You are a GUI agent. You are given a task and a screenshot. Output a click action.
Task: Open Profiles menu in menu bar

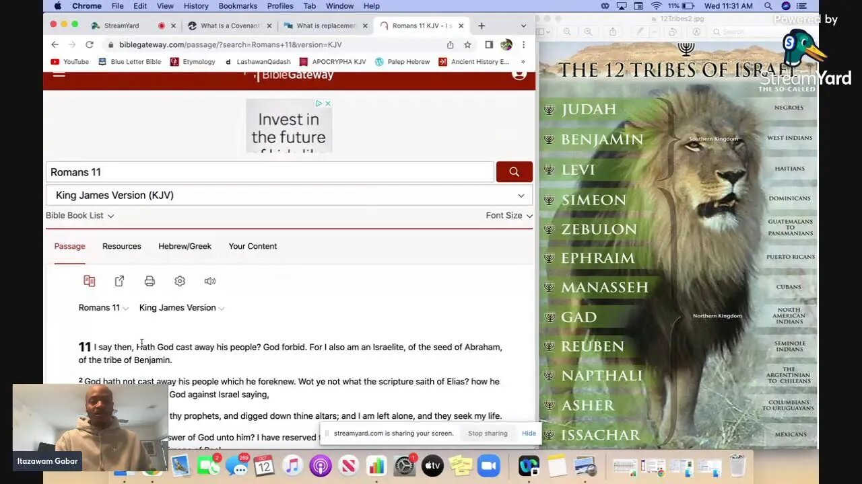280,6
